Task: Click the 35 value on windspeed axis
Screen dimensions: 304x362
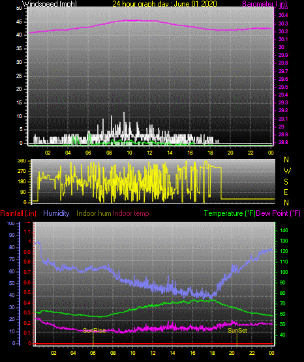Action: [x=19, y=48]
